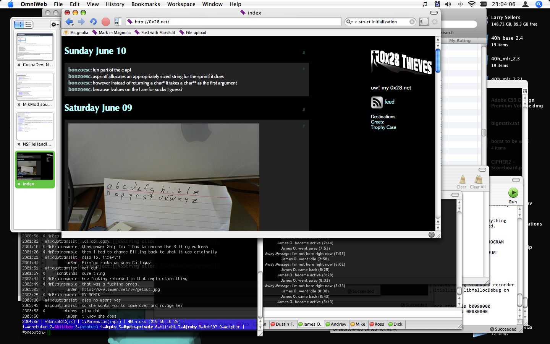Go back with the blue Back arrow
Screen dimensions: 550x344
pyautogui.click(x=69, y=22)
